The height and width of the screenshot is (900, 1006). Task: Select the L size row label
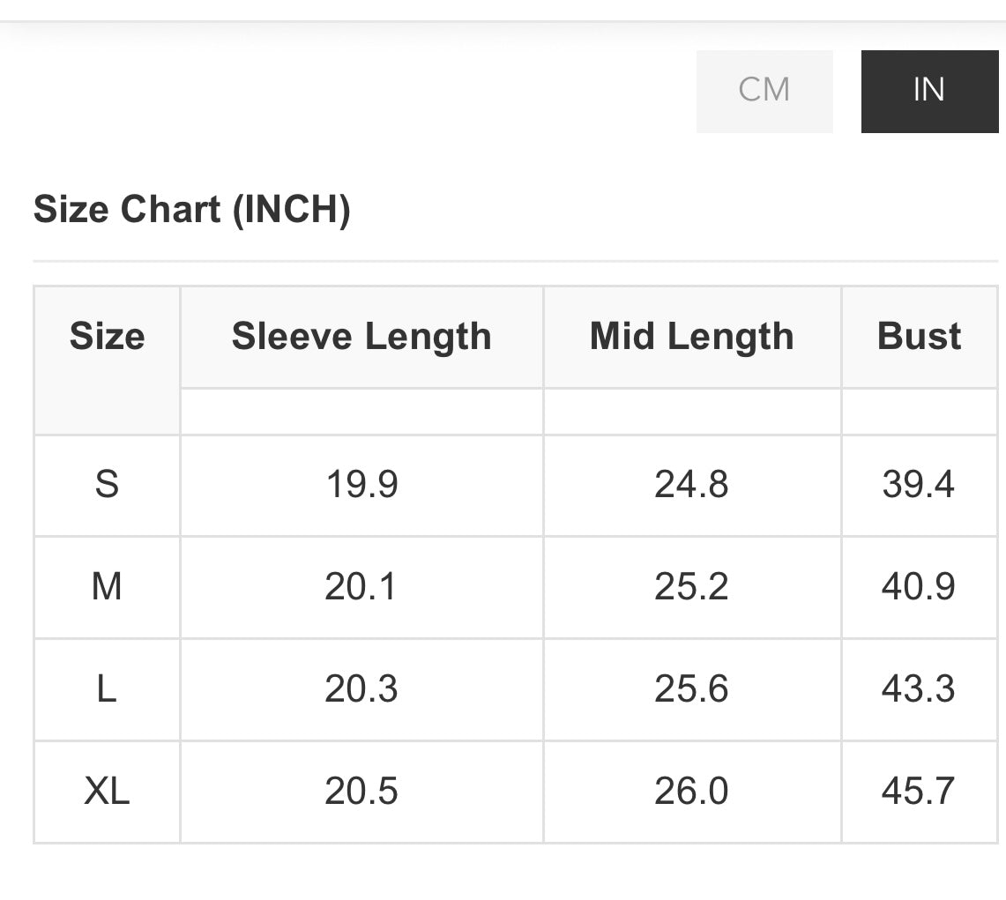pyautogui.click(x=108, y=689)
